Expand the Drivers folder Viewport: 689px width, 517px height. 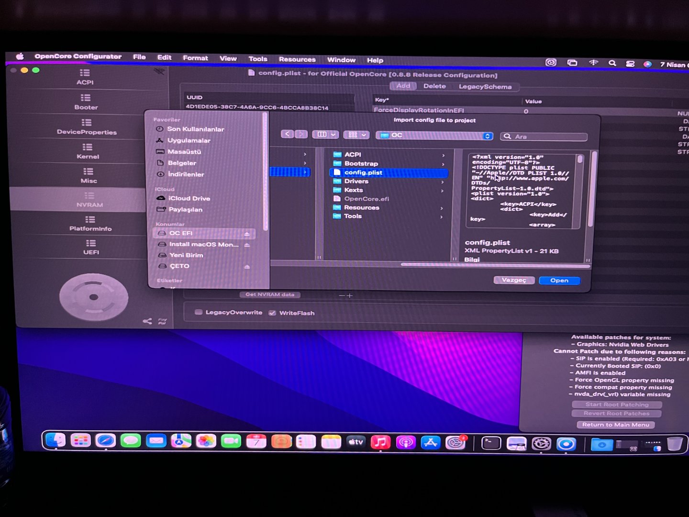click(443, 182)
